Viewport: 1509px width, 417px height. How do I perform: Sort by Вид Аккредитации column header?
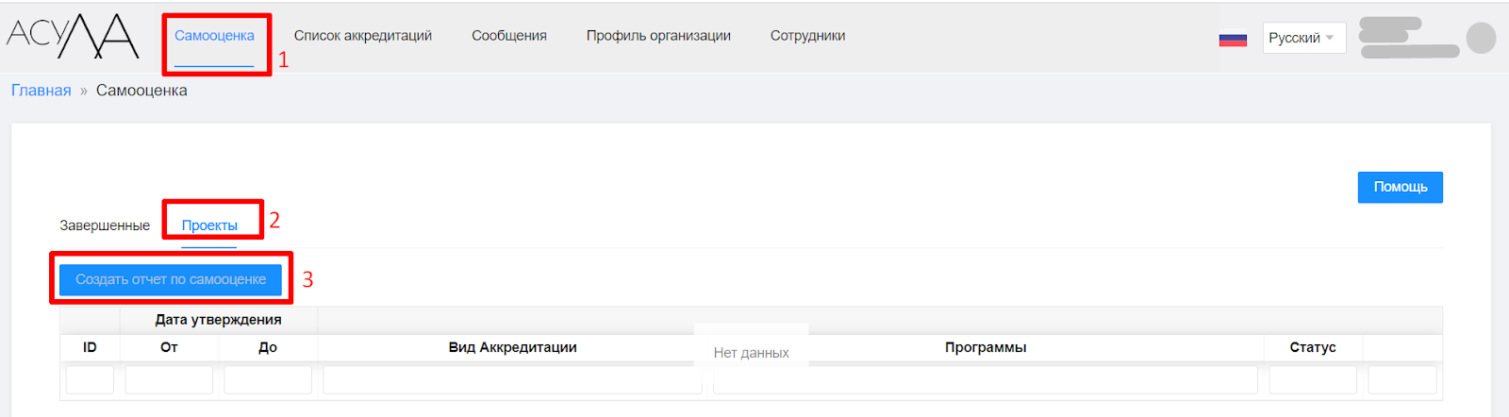[x=512, y=347]
